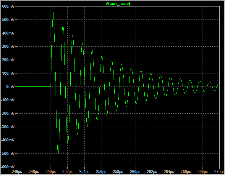This screenshot has width=225, height=175.
Task: Click the highest waveform peak near 550mV
Action: tap(54, 13)
